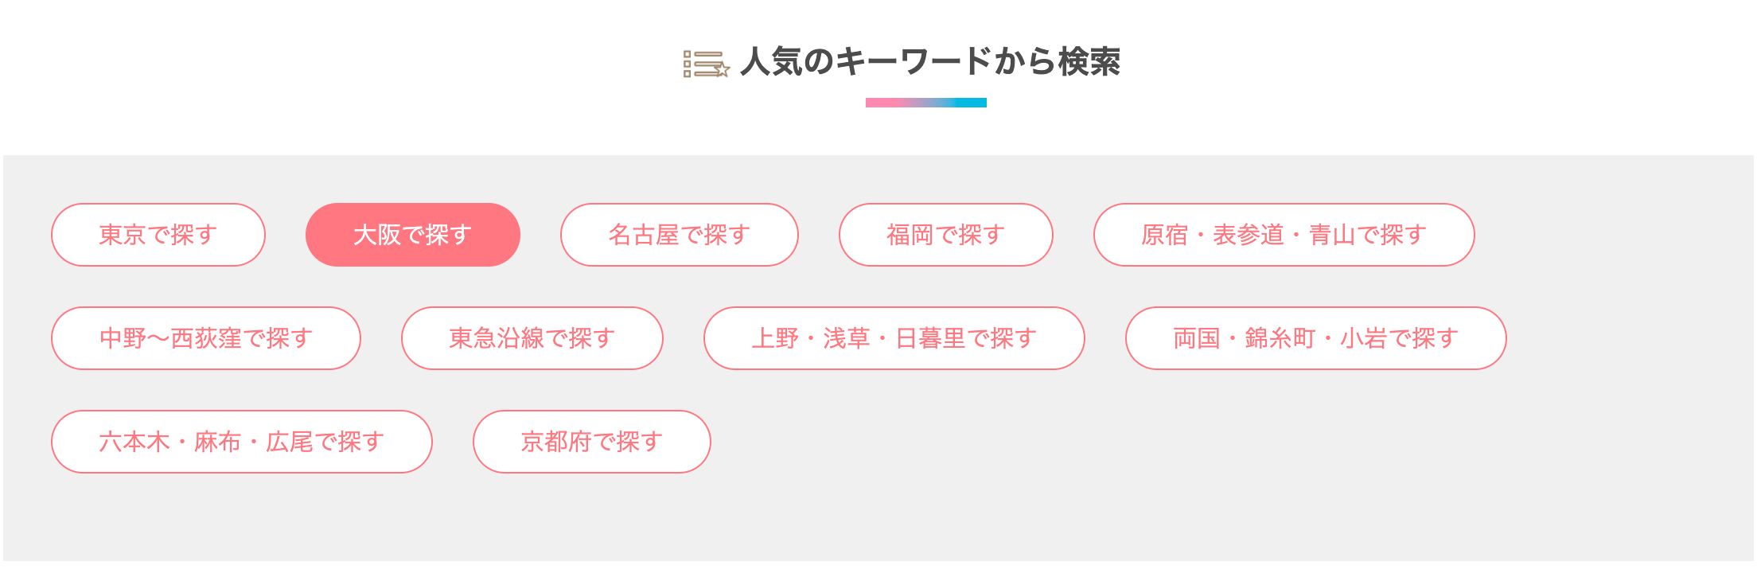Click the highlighted 大阪で探す button
Screen dimensions: 1757x573
[413, 235]
